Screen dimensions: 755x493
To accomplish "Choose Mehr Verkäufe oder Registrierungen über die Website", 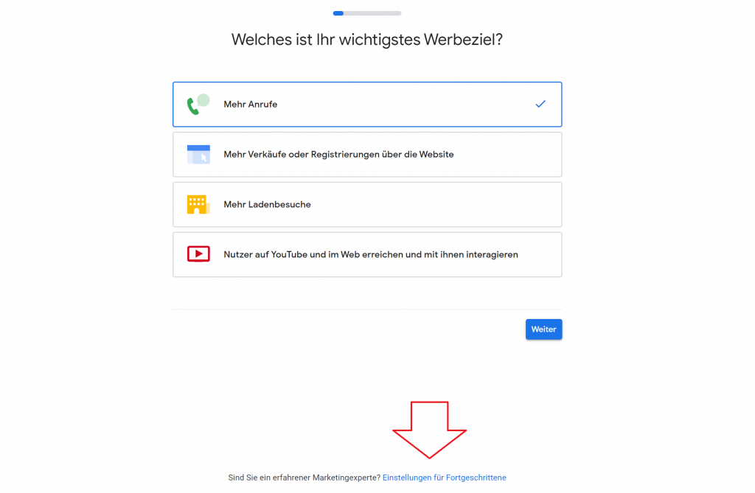I will [367, 155].
